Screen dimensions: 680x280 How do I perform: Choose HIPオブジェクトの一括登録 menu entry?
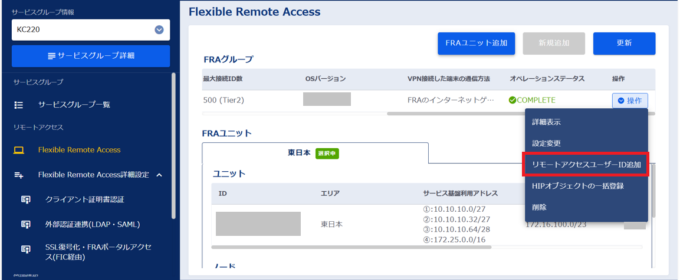pyautogui.click(x=577, y=186)
